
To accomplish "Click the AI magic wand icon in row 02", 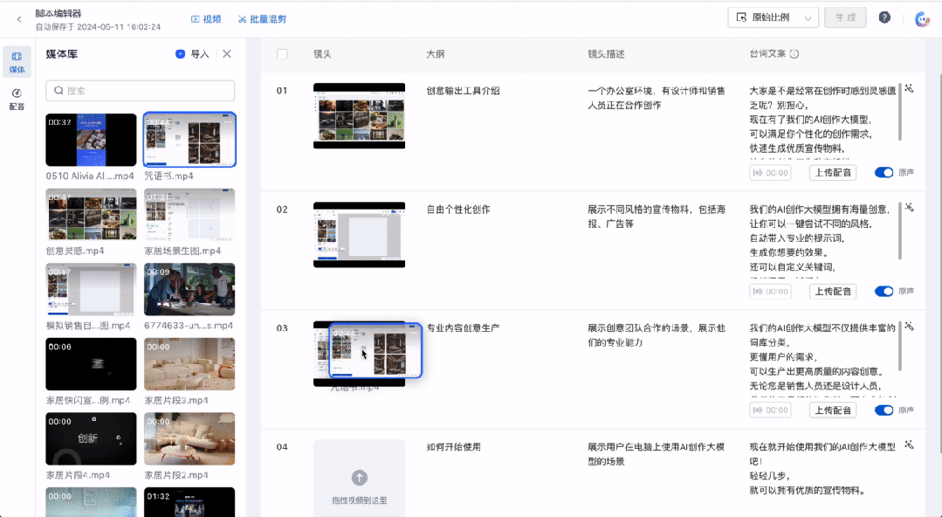I will (910, 207).
